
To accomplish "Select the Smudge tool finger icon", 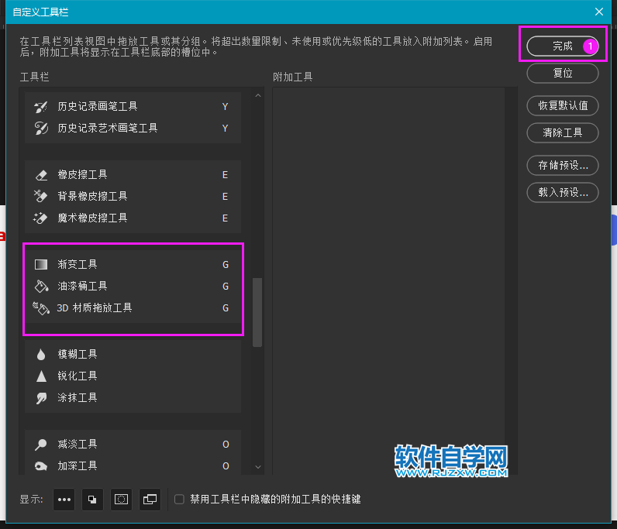I will (41, 398).
